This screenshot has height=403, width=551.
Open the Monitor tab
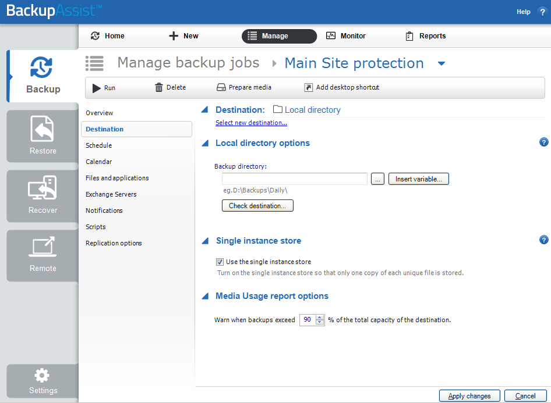[346, 36]
